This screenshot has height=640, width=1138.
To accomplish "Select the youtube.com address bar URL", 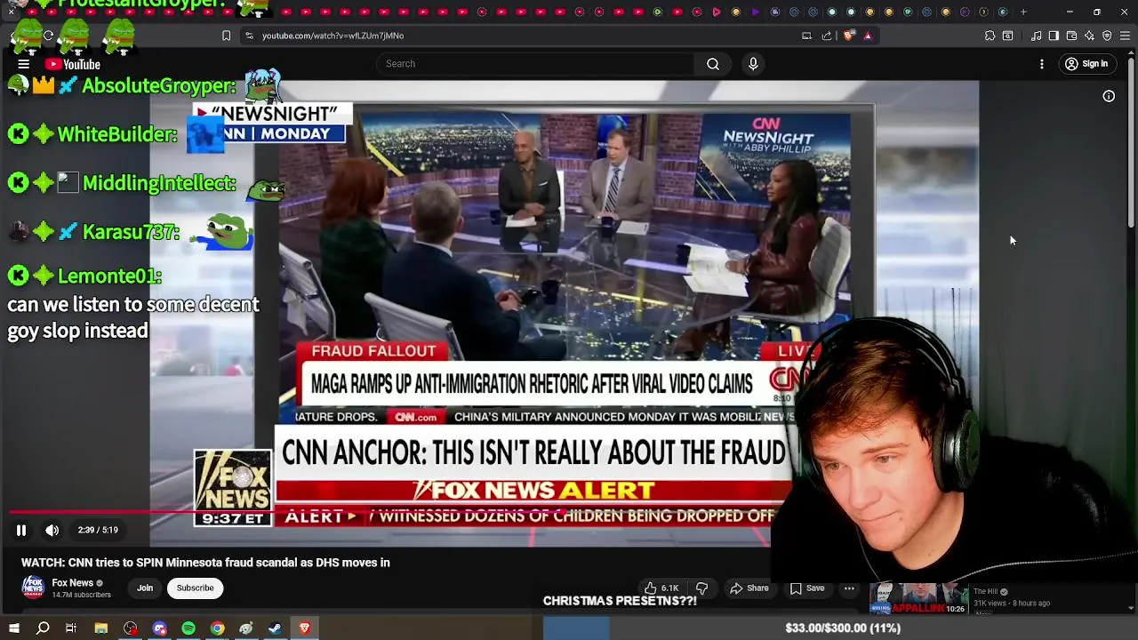I will [333, 36].
